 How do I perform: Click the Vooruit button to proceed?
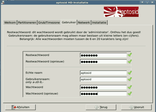(x=136, y=107)
